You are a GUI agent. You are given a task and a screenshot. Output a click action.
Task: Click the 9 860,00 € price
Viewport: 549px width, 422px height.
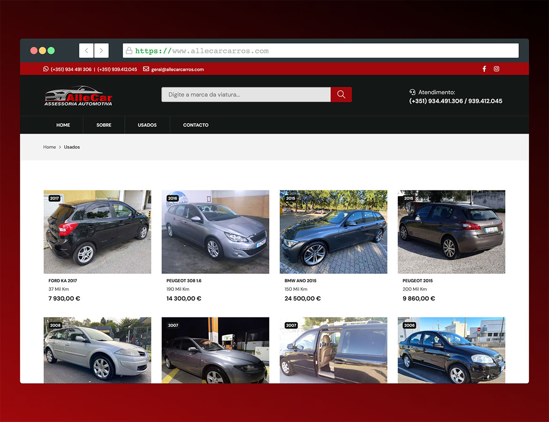click(x=419, y=299)
